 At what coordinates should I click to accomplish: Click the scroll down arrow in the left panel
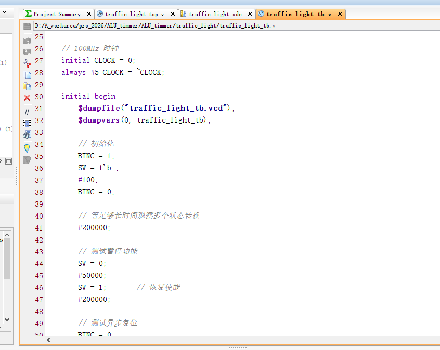[7, 320]
